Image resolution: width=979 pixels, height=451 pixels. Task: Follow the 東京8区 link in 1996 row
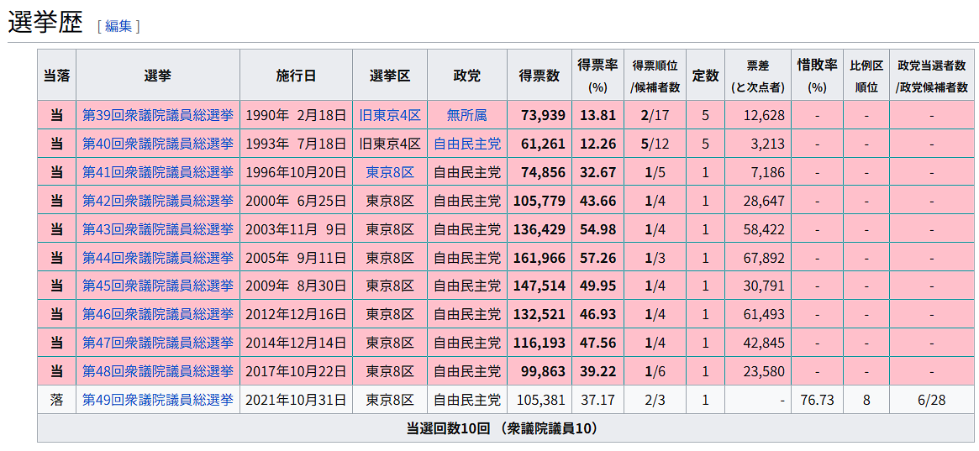(x=390, y=172)
